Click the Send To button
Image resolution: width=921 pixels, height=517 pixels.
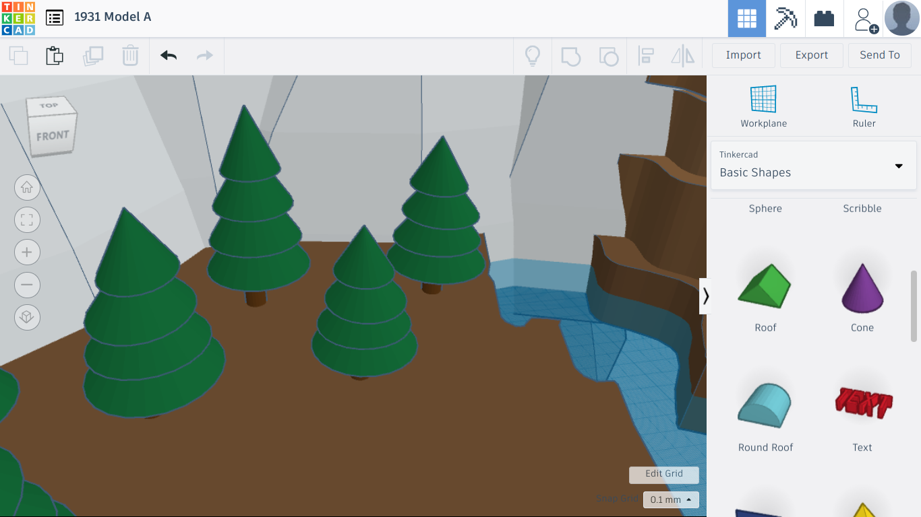pyautogui.click(x=880, y=55)
